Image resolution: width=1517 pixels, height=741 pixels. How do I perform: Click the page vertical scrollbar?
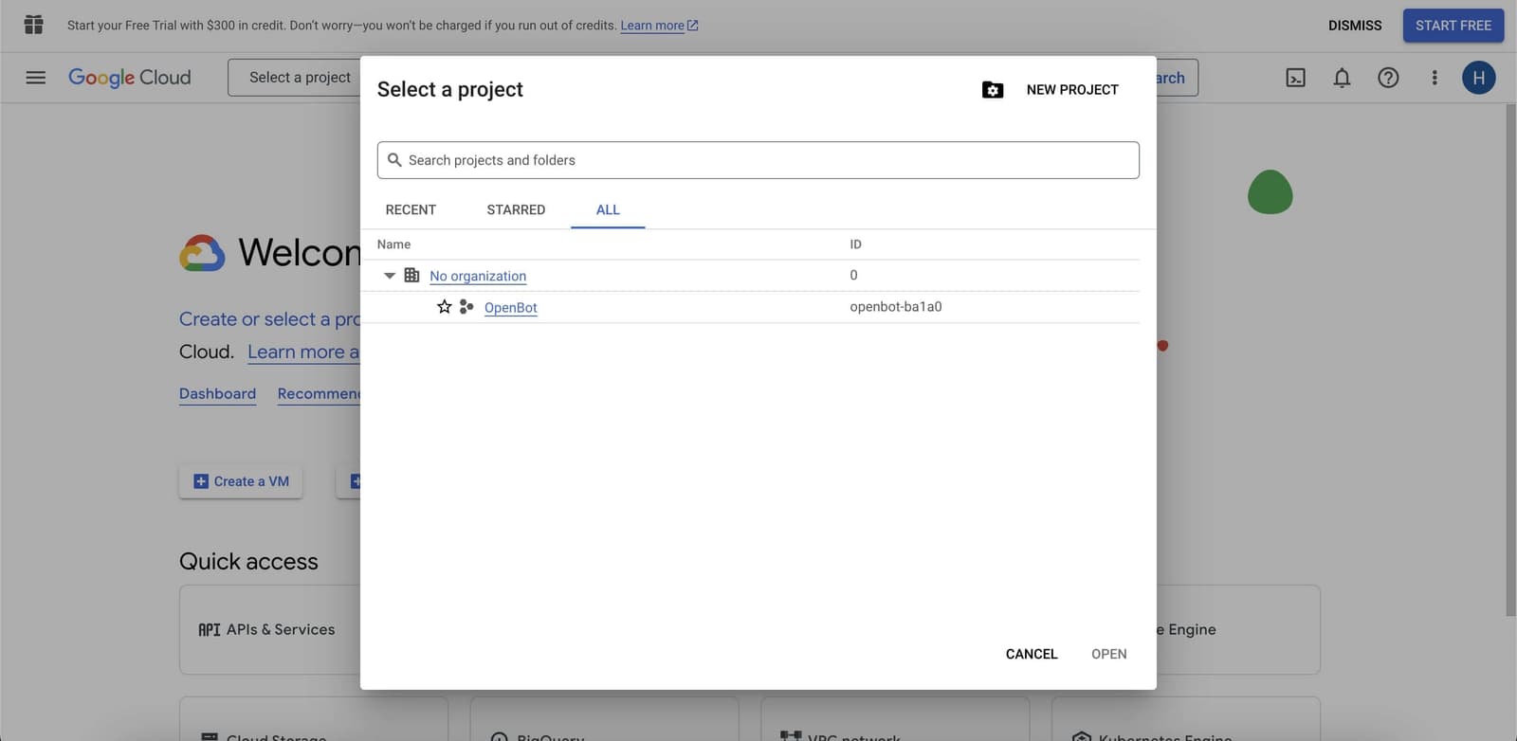1510,360
